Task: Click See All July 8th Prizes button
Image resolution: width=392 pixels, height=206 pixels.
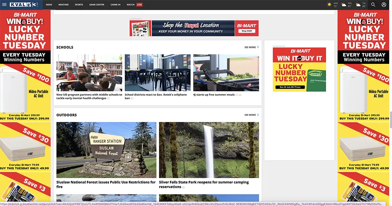Action: pos(290,87)
